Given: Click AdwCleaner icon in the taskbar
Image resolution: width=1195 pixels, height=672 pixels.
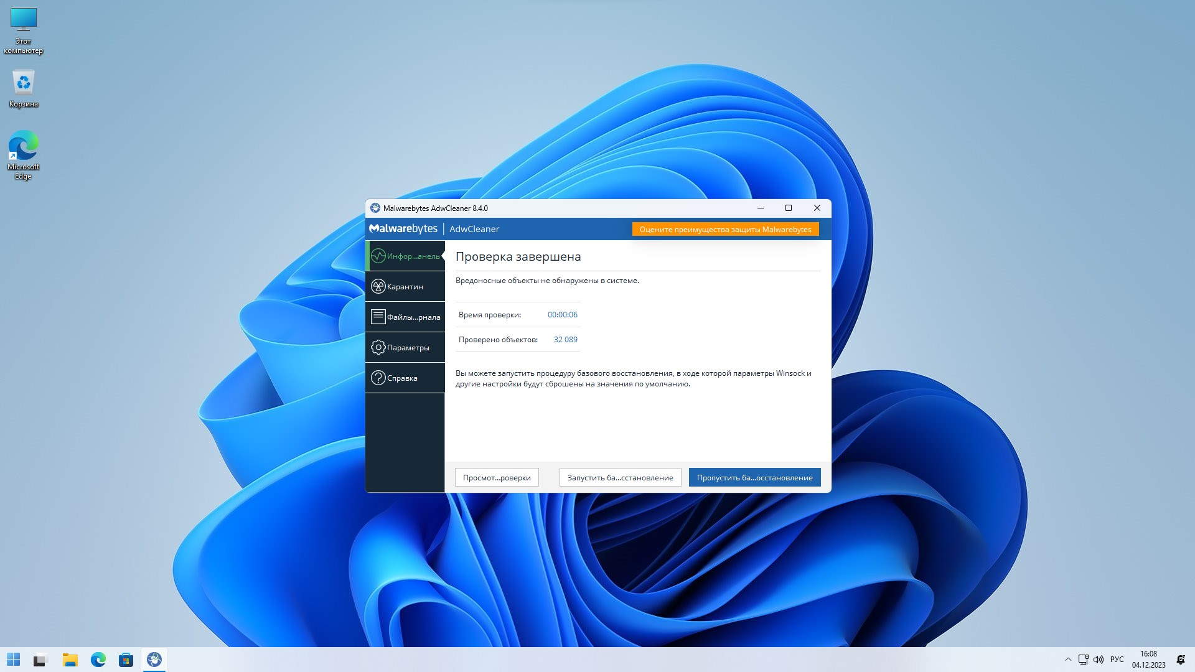Looking at the screenshot, I should 154,660.
